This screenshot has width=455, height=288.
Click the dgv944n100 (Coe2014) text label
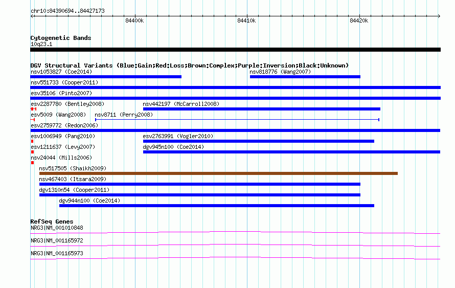tap(89, 201)
